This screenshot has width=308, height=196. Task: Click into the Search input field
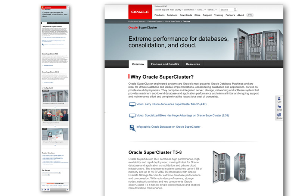pyautogui.click(x=226, y=10)
